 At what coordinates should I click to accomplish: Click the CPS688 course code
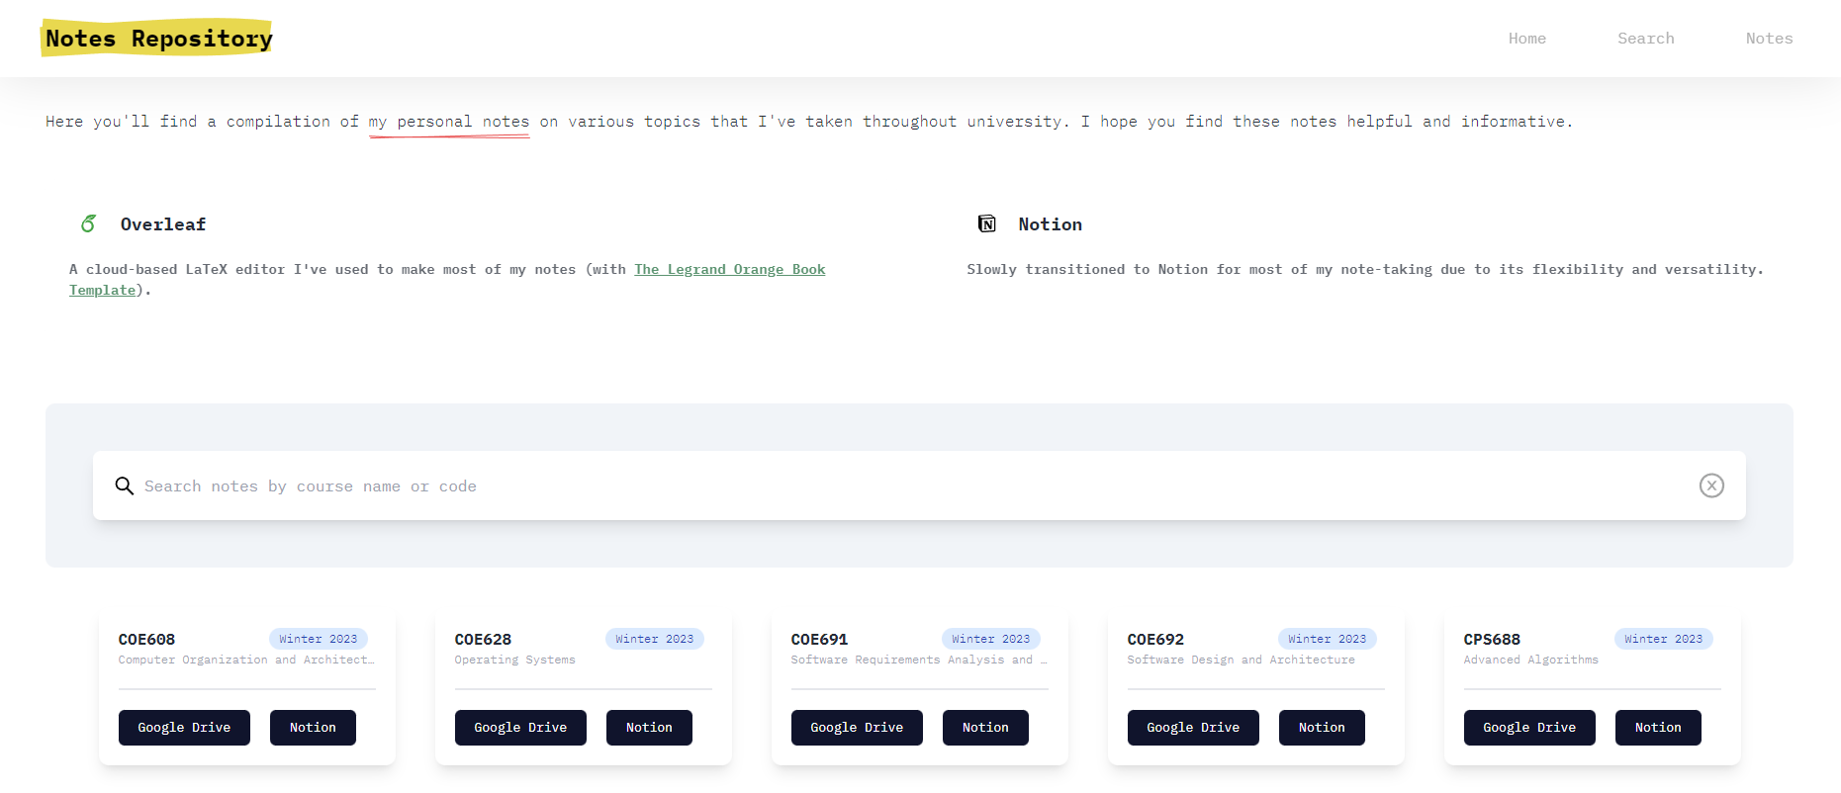tap(1492, 640)
